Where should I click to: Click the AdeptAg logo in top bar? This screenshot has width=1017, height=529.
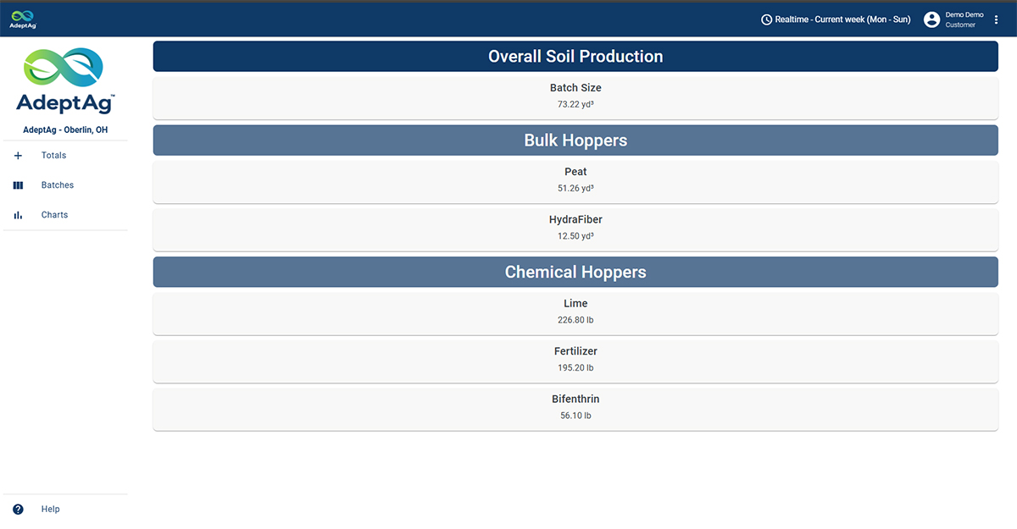pos(23,19)
